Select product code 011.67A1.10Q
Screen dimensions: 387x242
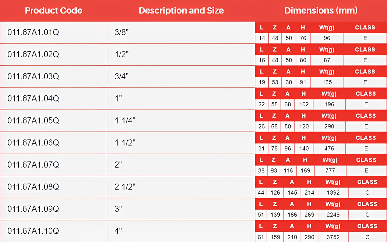33,231
